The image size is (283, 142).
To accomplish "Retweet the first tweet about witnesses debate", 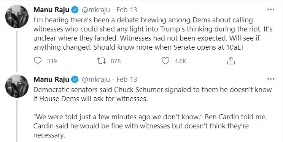I will pyautogui.click(x=102, y=61).
